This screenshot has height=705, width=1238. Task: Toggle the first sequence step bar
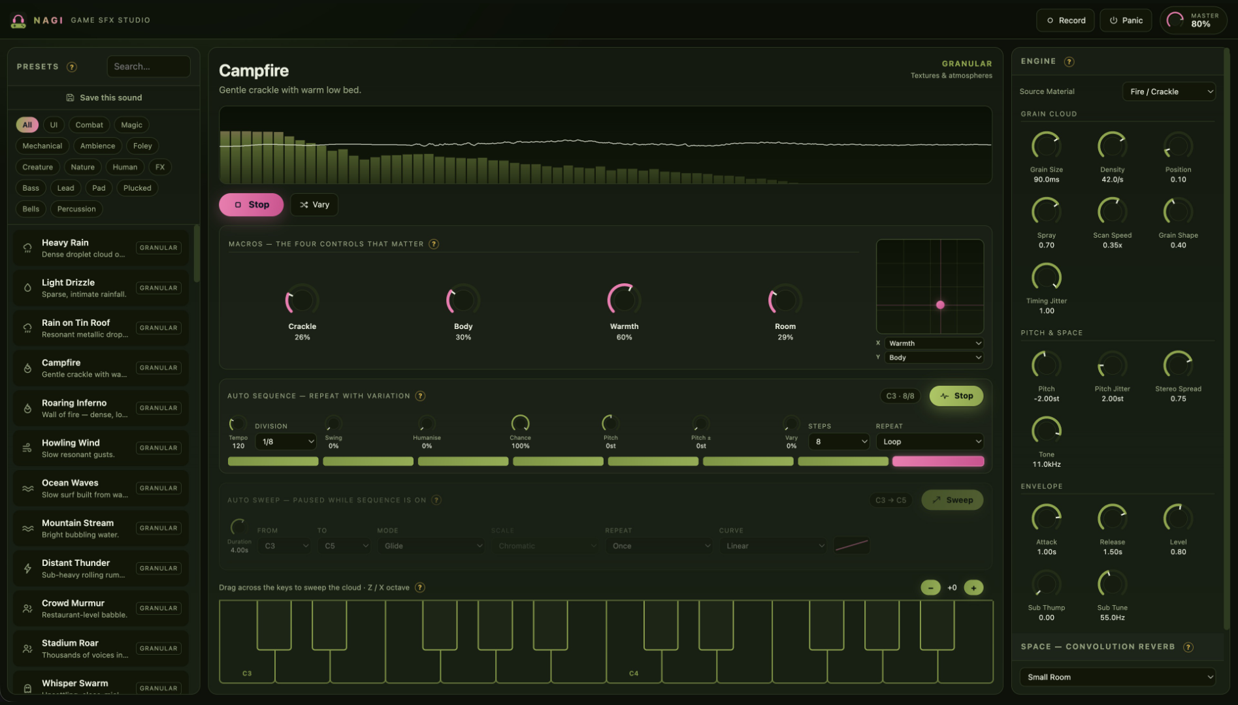pyautogui.click(x=273, y=462)
